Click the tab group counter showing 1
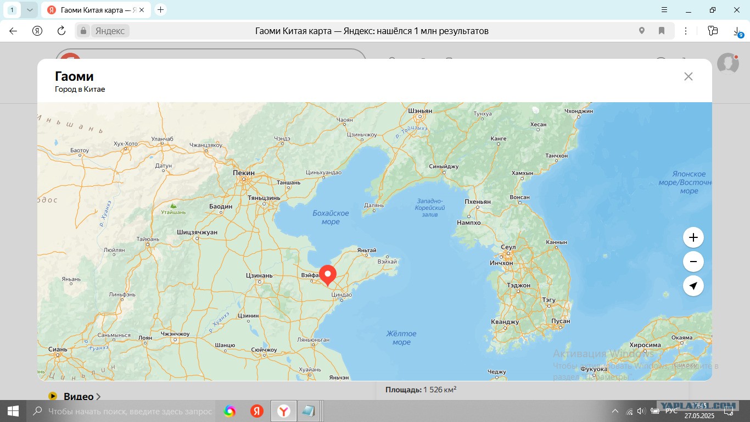 coord(12,10)
